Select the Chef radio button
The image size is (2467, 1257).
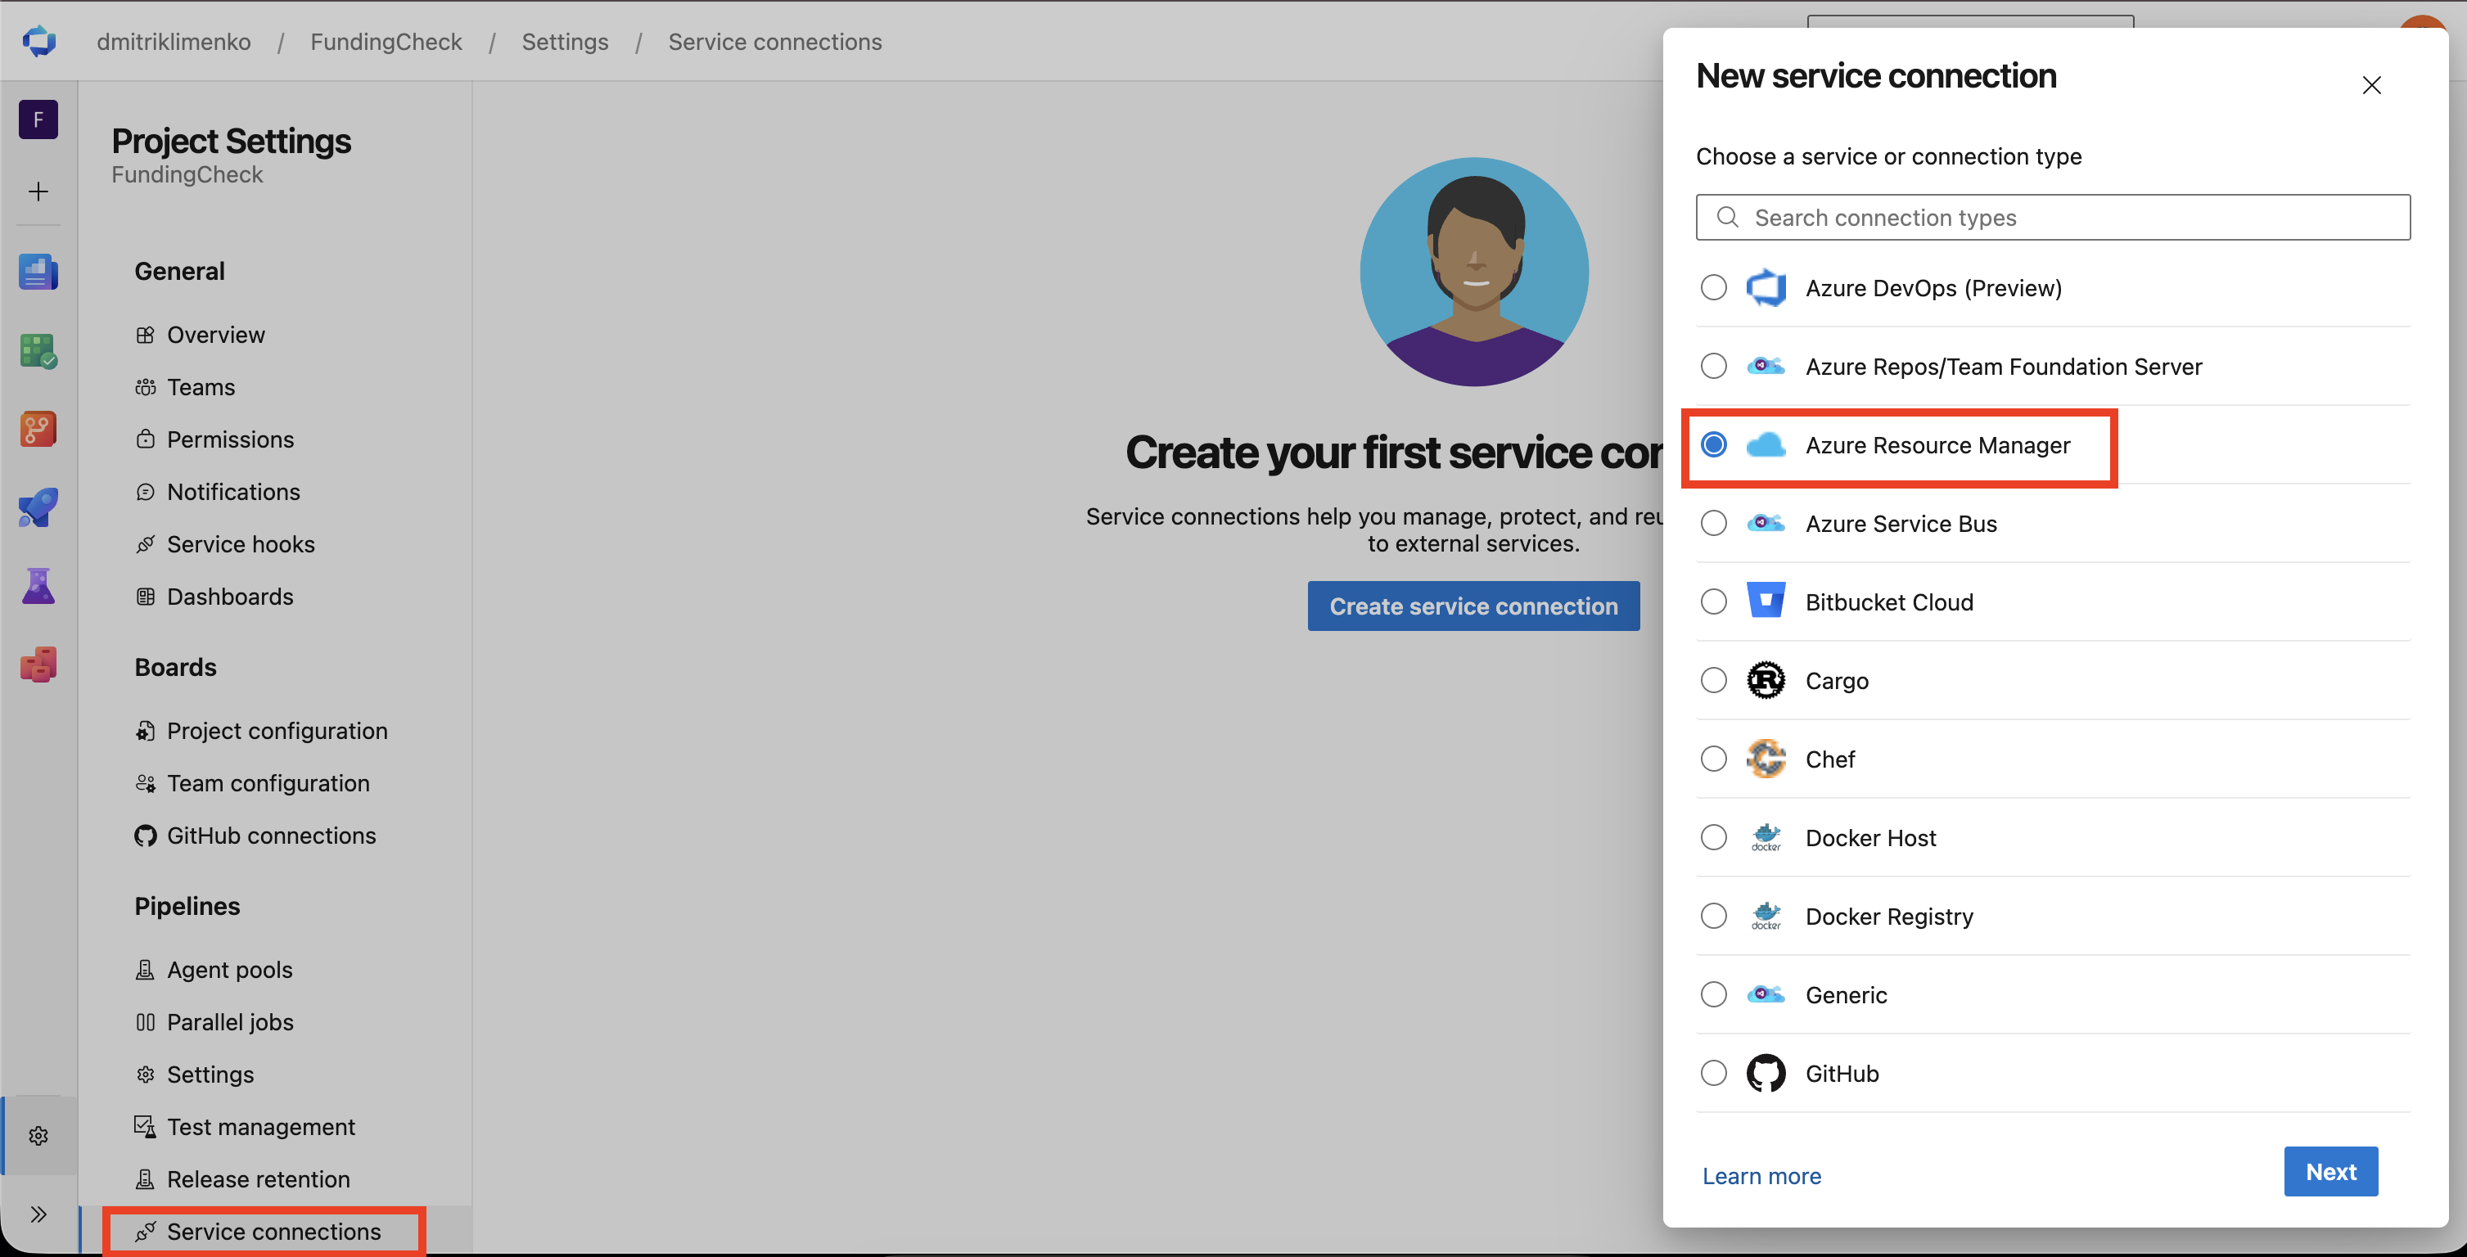click(1713, 759)
